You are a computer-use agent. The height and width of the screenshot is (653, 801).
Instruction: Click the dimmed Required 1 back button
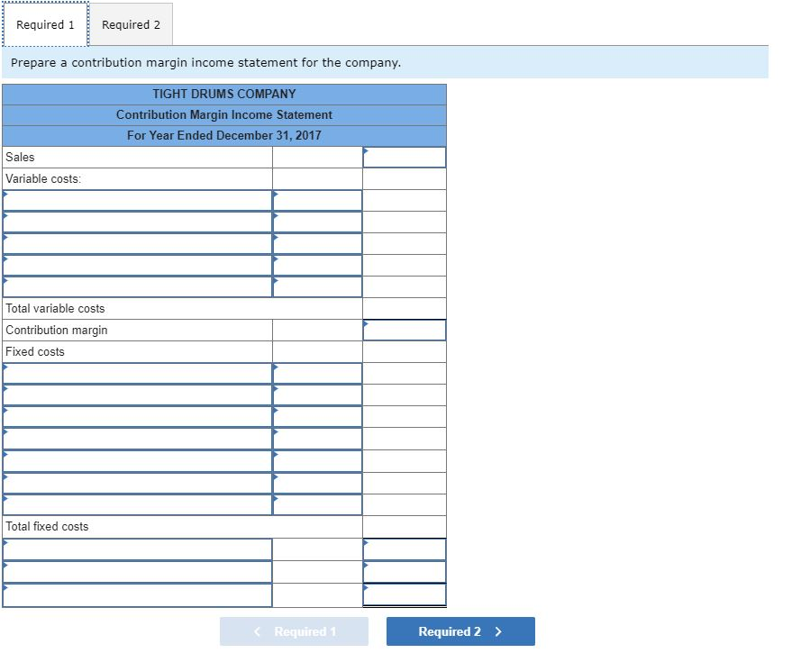point(294,630)
